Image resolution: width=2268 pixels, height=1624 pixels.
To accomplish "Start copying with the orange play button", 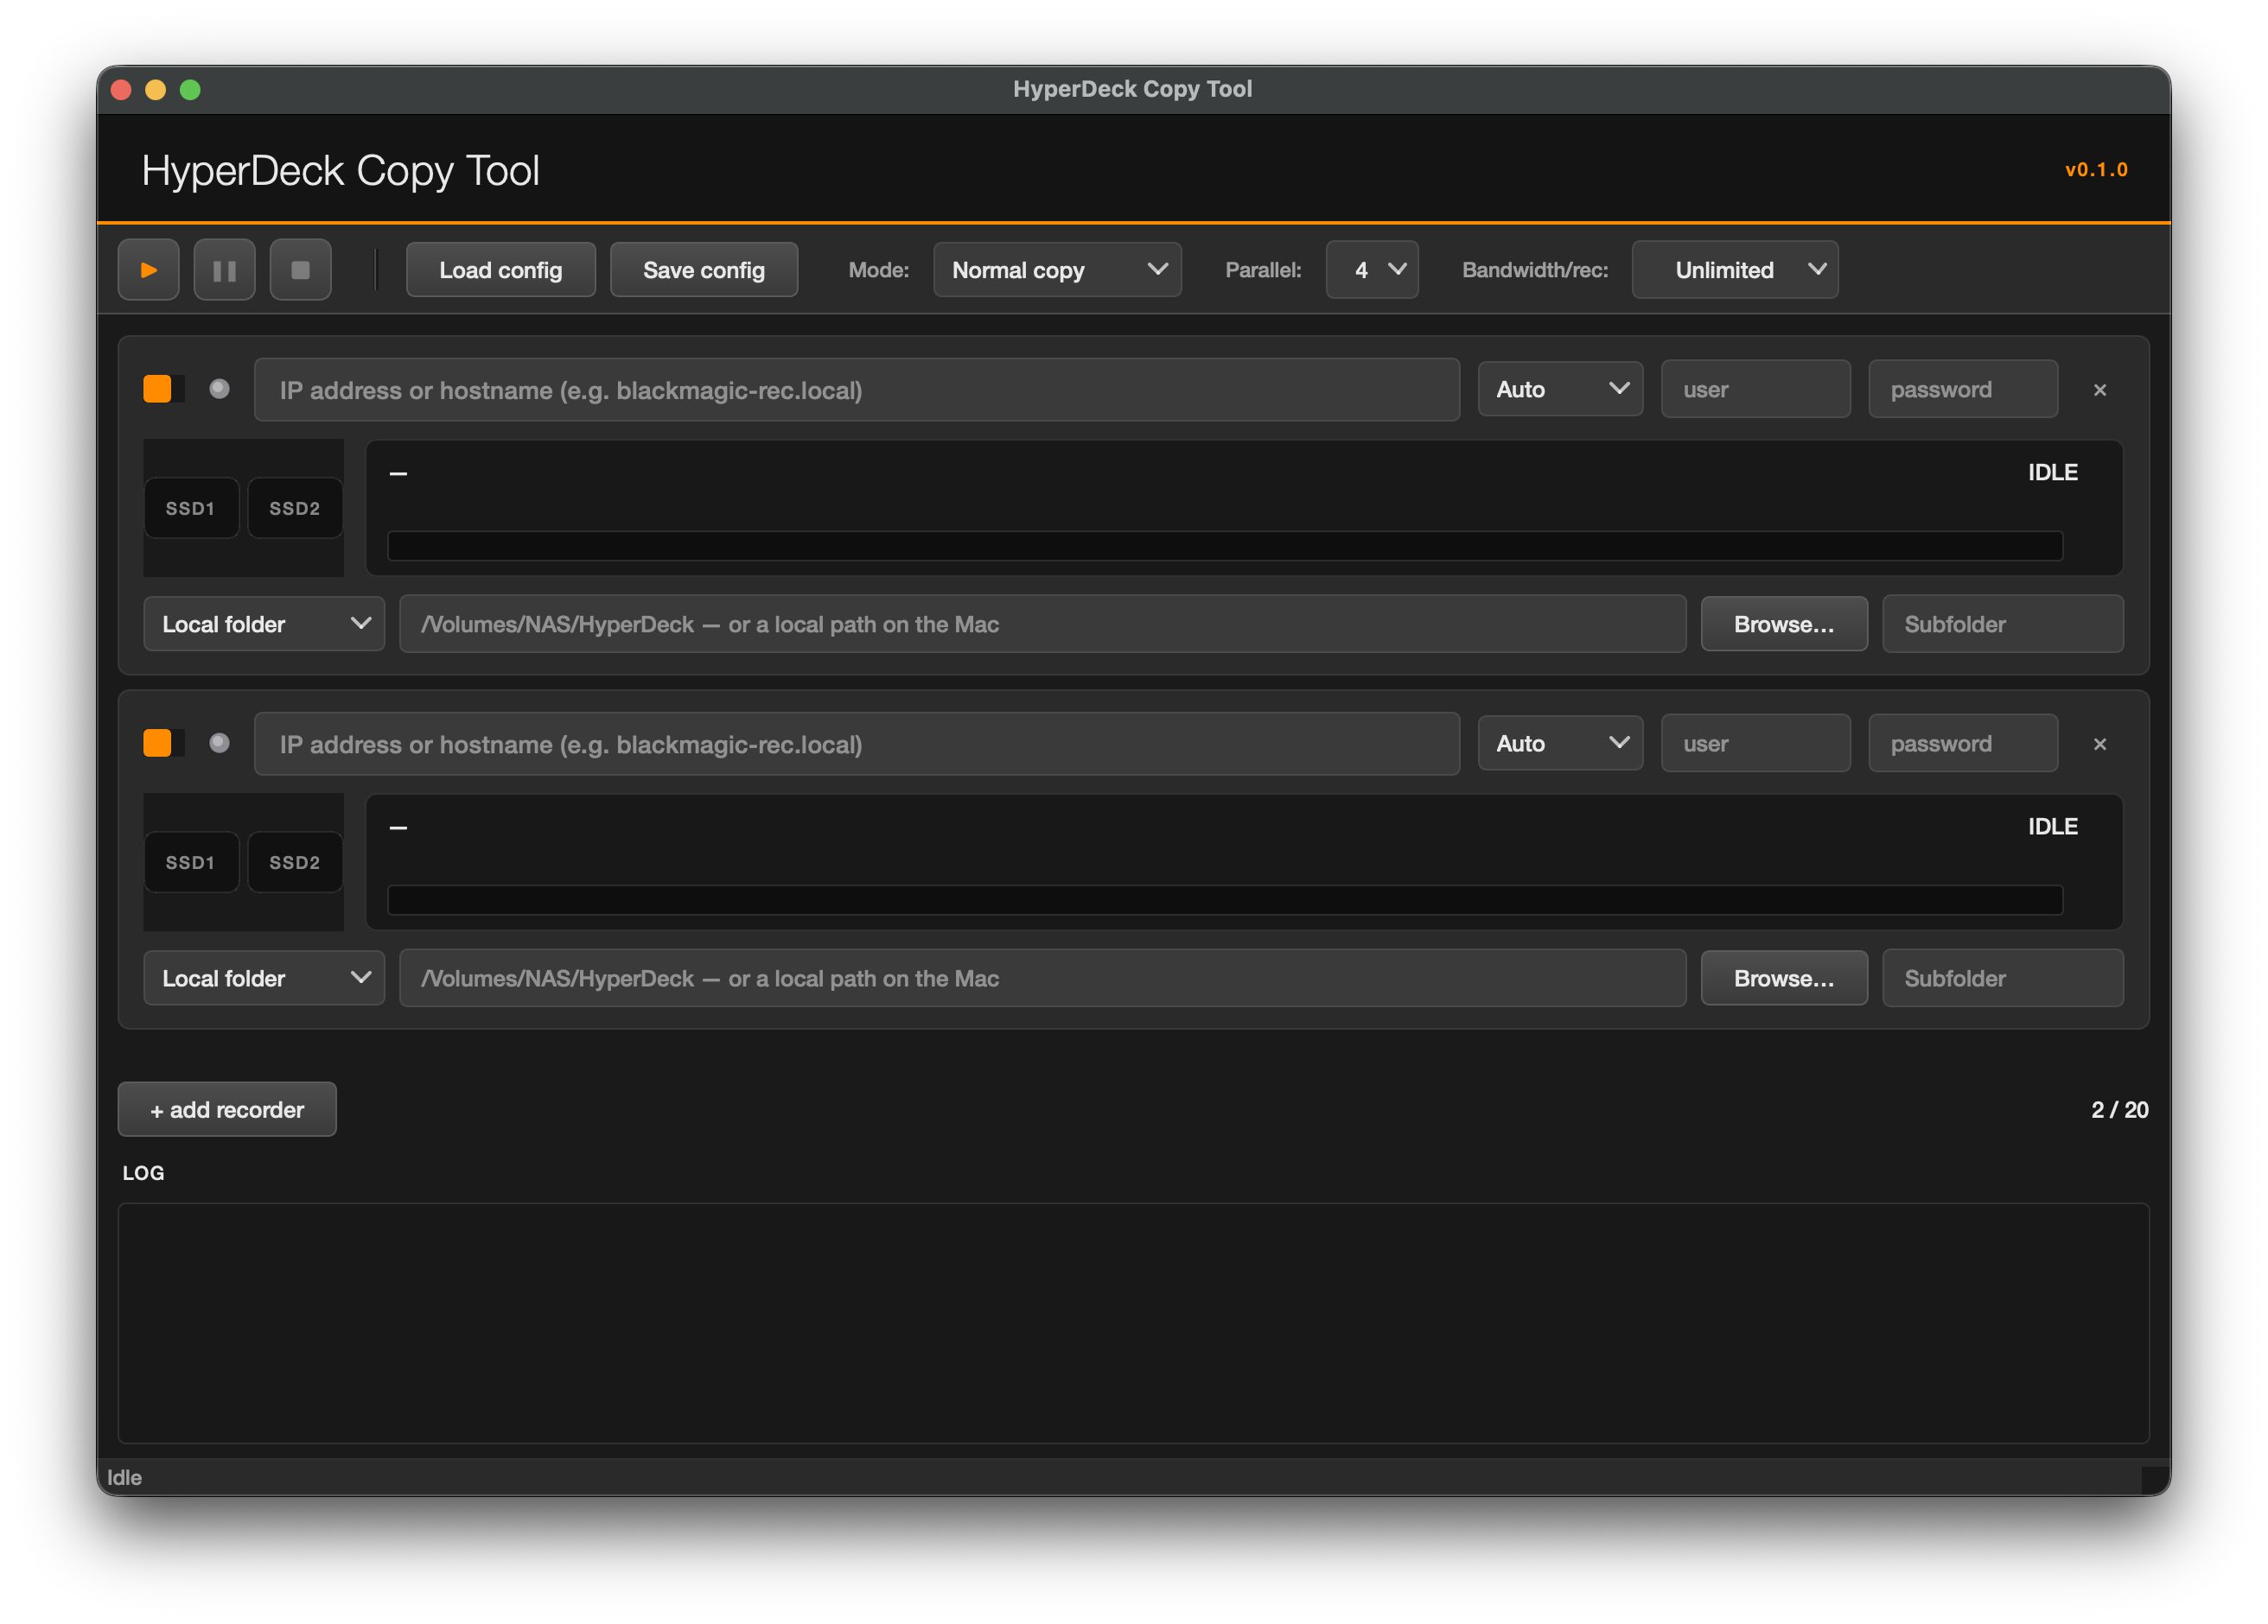I will click(x=148, y=270).
